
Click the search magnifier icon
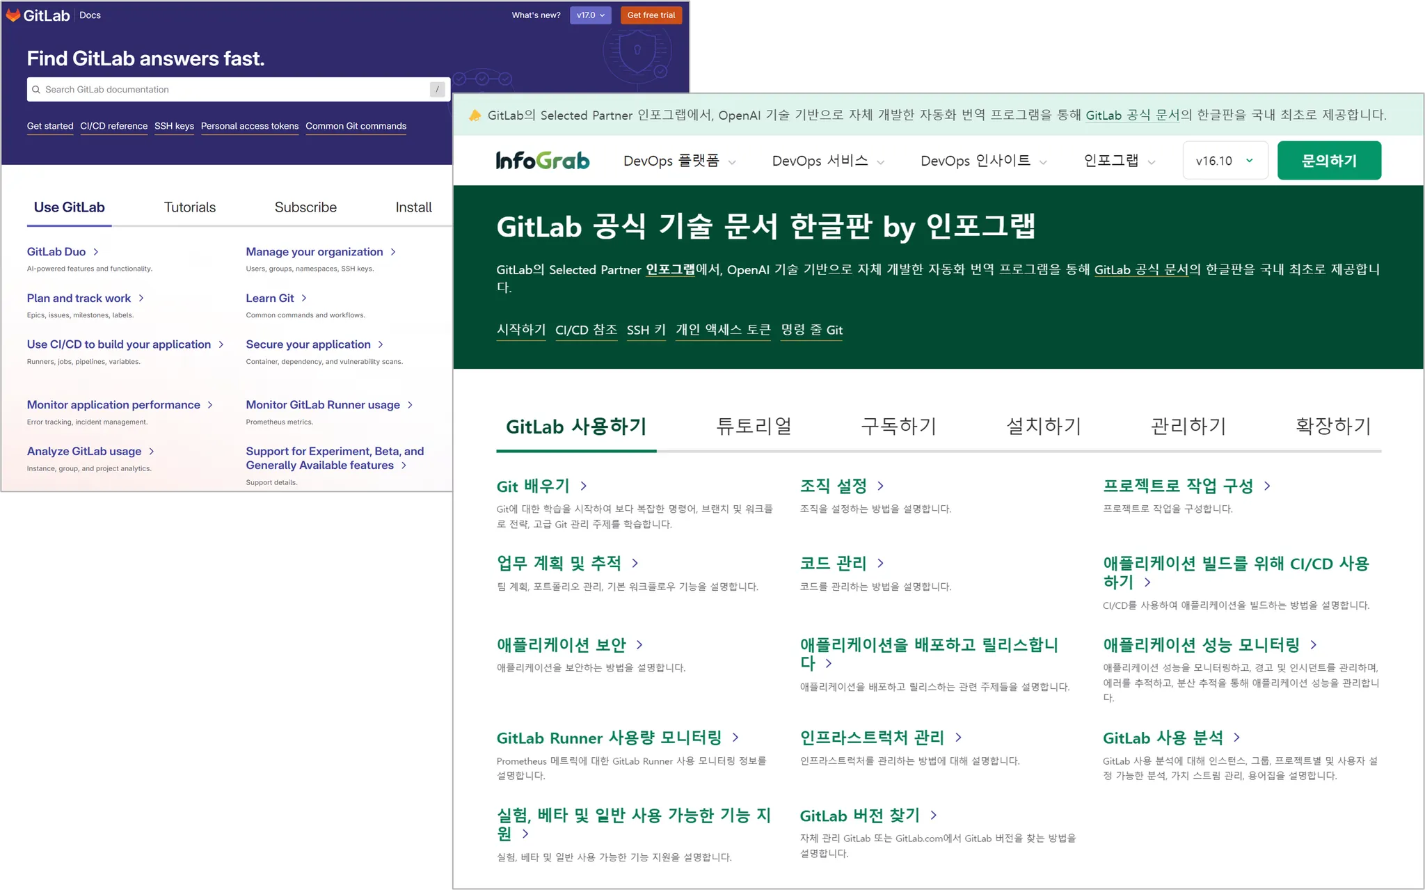tap(36, 90)
